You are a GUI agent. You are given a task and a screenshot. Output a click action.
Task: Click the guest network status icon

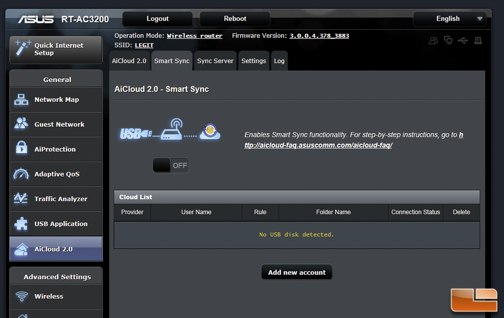coord(433,40)
